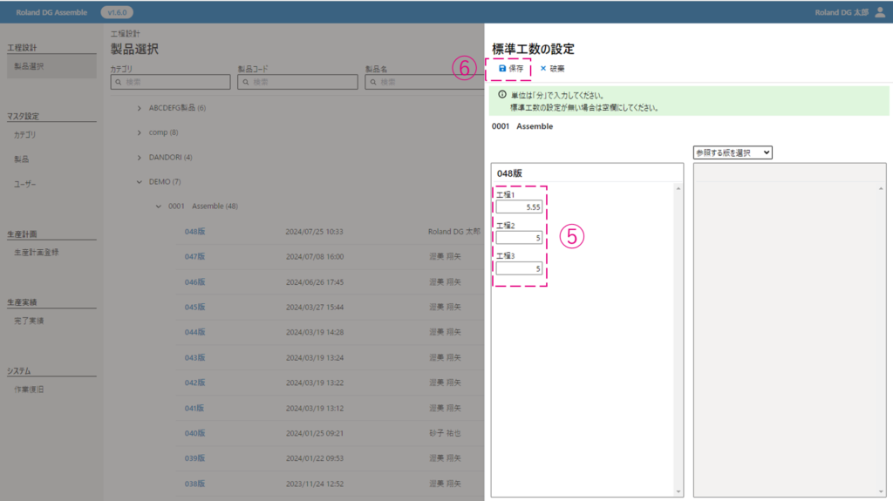The height and width of the screenshot is (501, 893).
Task: Expand the ABCDEFG製品 (6) category
Action: pos(140,108)
